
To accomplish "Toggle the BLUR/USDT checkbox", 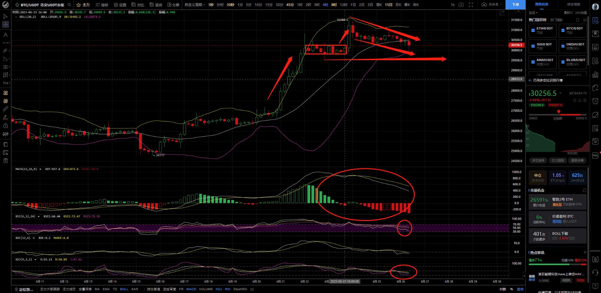I will click(563, 62).
